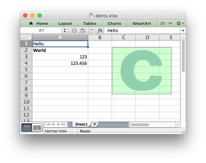Click column B header
The width and height of the screenshot is (206, 163).
click(100, 38)
